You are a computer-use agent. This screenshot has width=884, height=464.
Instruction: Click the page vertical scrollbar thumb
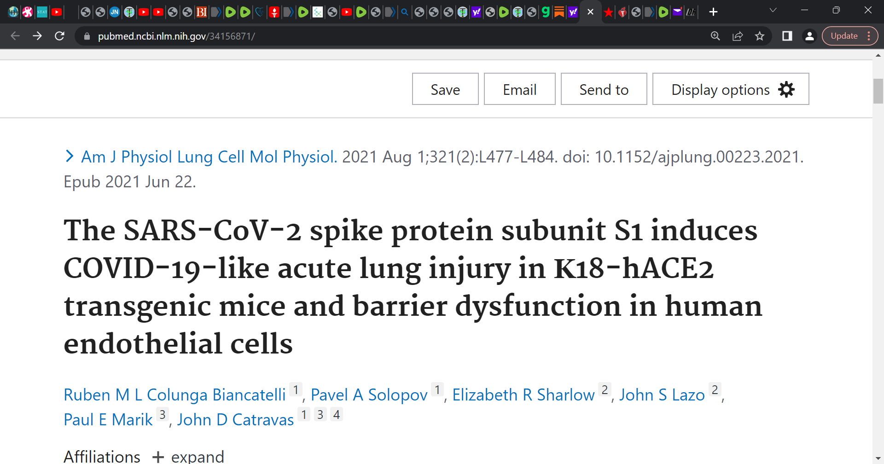[x=878, y=91]
